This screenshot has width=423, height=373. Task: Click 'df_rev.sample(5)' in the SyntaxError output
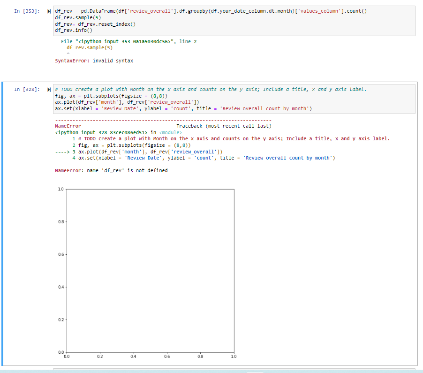tap(90, 48)
